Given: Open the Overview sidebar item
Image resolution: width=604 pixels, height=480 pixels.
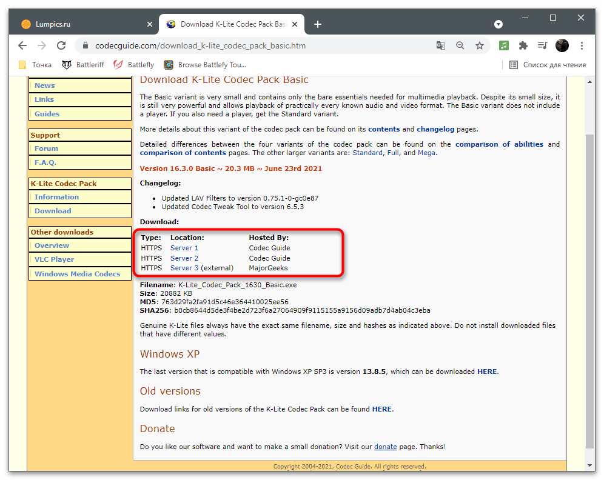Looking at the screenshot, I should (x=79, y=245).
